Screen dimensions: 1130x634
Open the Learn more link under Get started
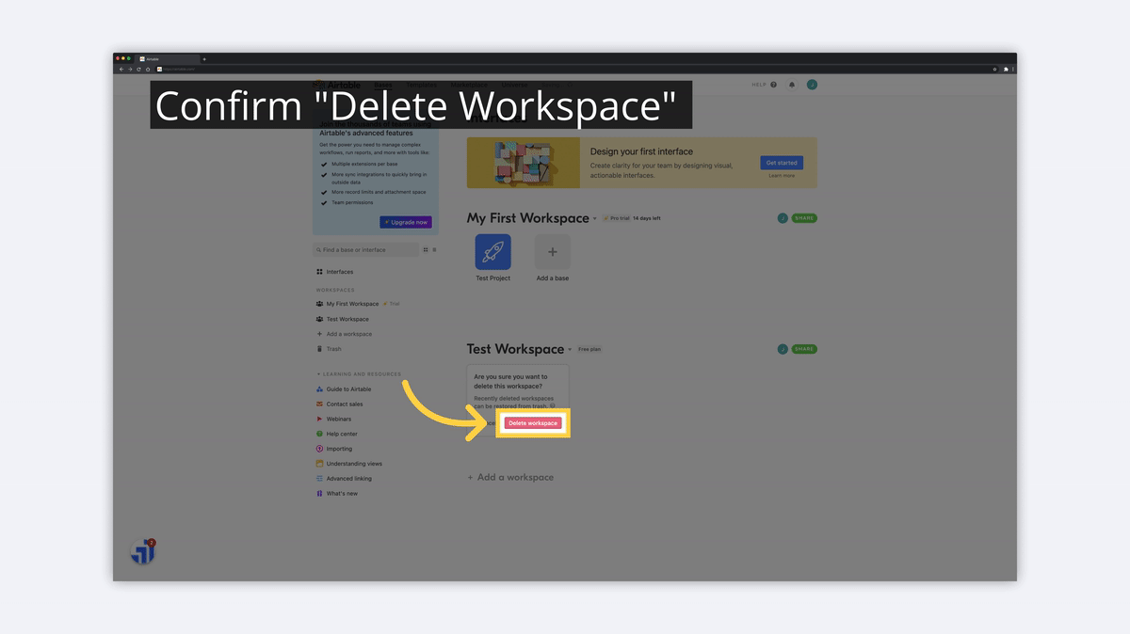click(782, 176)
